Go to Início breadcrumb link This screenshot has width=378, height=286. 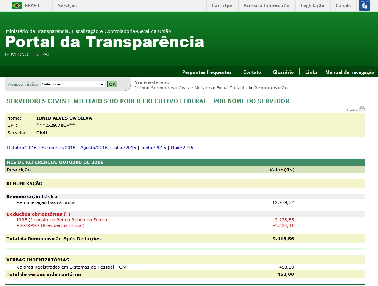click(x=141, y=88)
